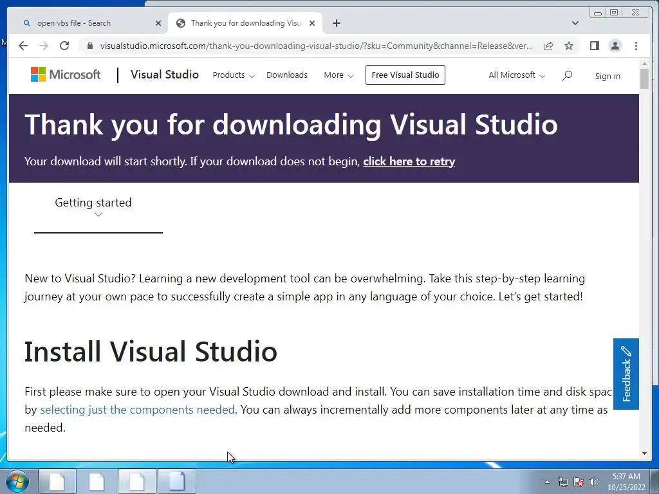Bookmark this page with the star
Screen dimensions: 659x494
569,46
